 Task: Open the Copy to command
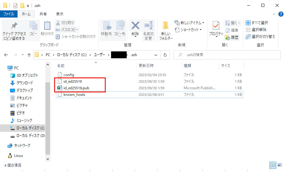pos(120,29)
